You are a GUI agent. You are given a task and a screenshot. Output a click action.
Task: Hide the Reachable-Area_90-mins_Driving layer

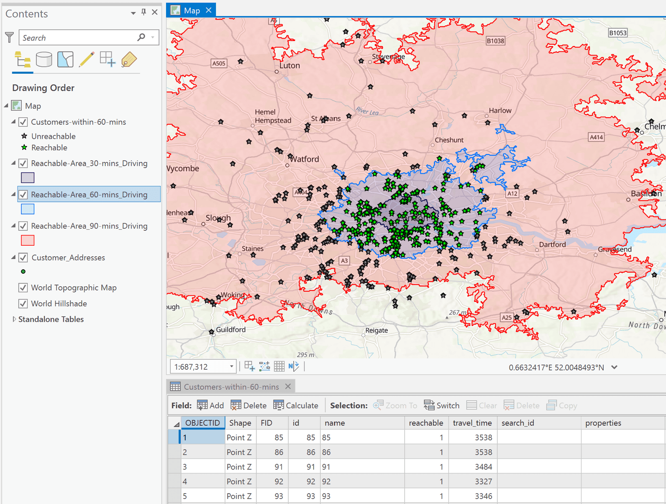(23, 226)
